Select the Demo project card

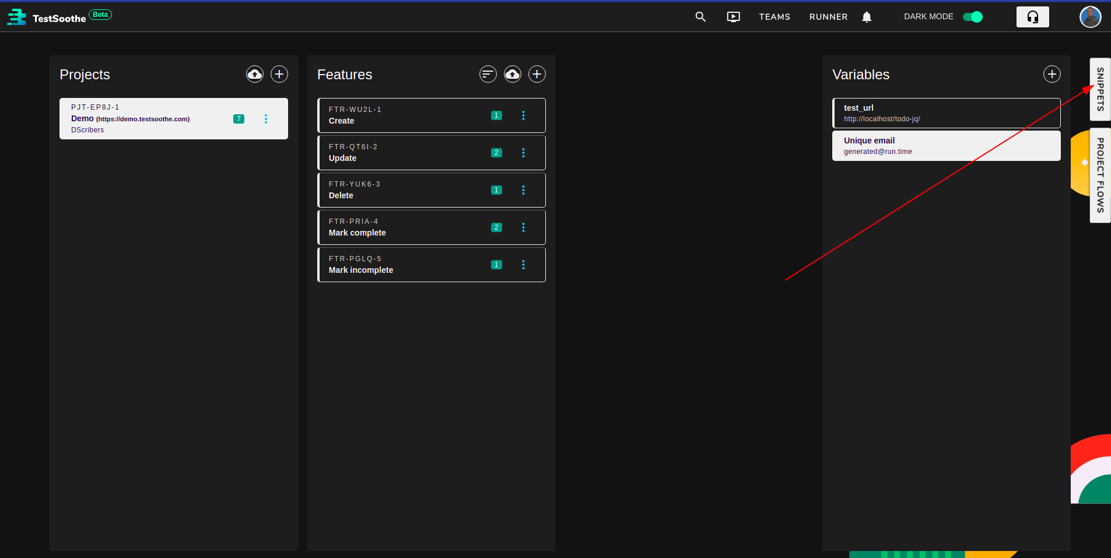coord(174,118)
